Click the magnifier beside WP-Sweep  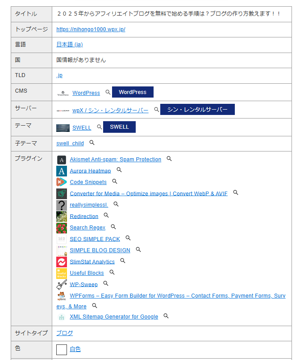[x=106, y=283]
